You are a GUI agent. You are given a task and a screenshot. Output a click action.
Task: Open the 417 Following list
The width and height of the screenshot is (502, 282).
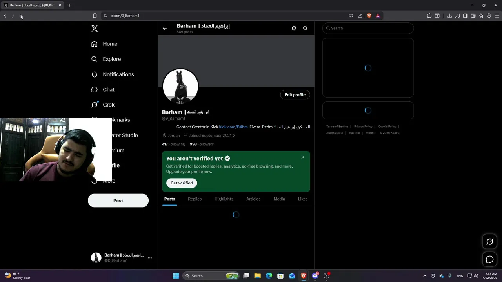tap(173, 144)
